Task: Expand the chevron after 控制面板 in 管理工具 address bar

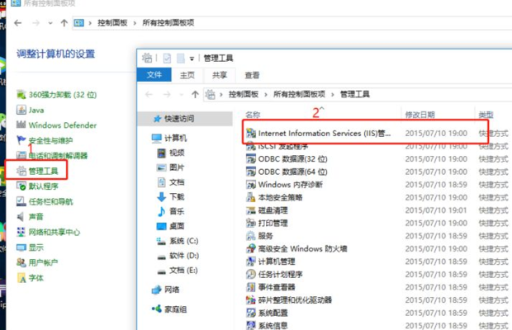Action: [x=266, y=95]
